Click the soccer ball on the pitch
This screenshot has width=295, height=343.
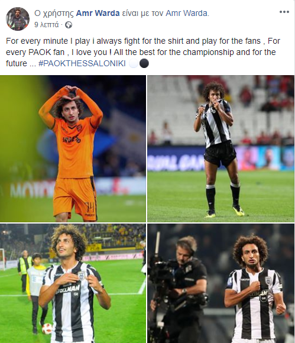(x=47, y=329)
